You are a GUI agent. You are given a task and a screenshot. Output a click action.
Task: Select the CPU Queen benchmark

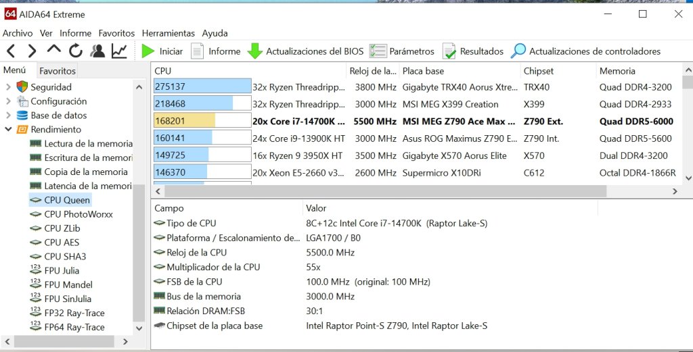coord(60,200)
